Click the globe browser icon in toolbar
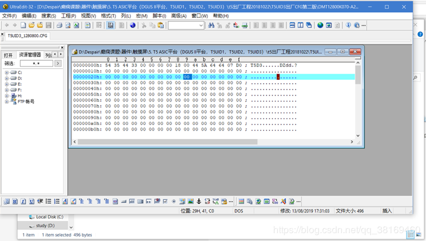 click(320, 25)
